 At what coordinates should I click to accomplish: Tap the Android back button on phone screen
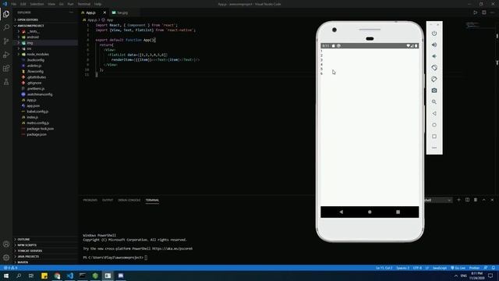(x=342, y=212)
